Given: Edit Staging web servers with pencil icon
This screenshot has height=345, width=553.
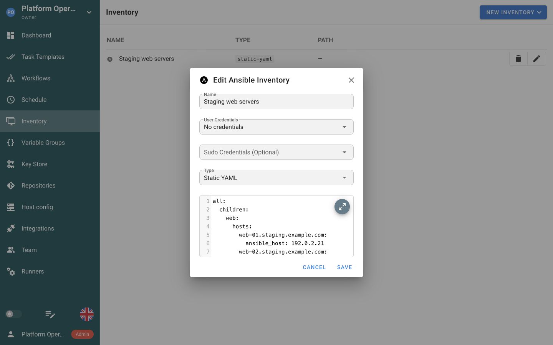Looking at the screenshot, I should [536, 59].
